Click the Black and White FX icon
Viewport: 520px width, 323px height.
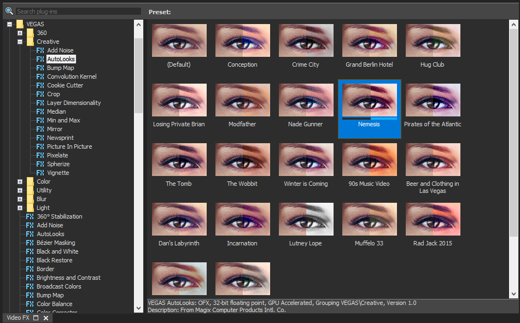click(30, 251)
